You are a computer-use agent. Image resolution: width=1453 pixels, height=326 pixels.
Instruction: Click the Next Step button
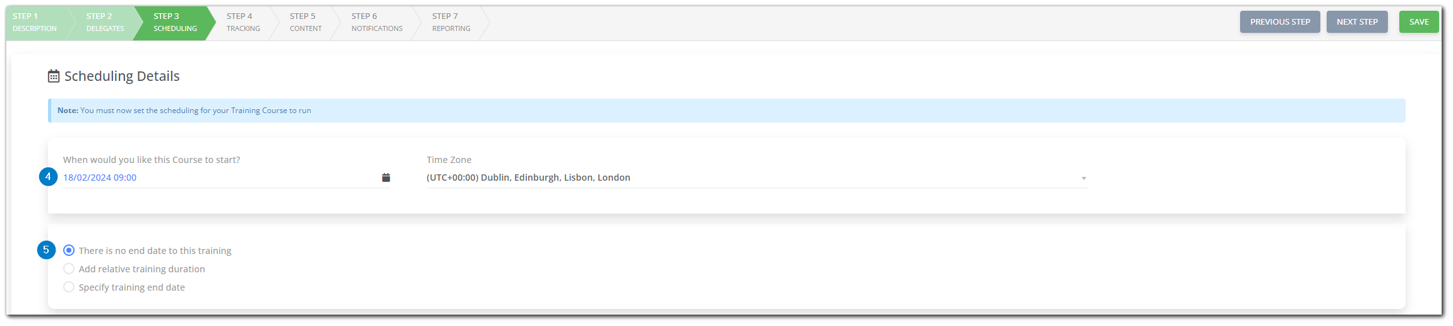[1357, 22]
